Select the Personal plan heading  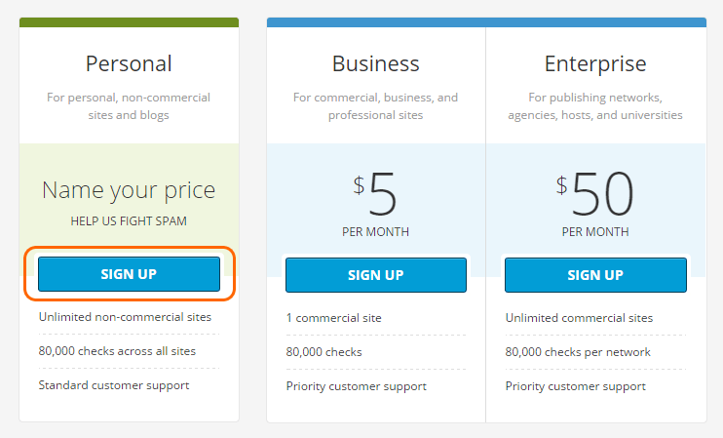point(129,63)
